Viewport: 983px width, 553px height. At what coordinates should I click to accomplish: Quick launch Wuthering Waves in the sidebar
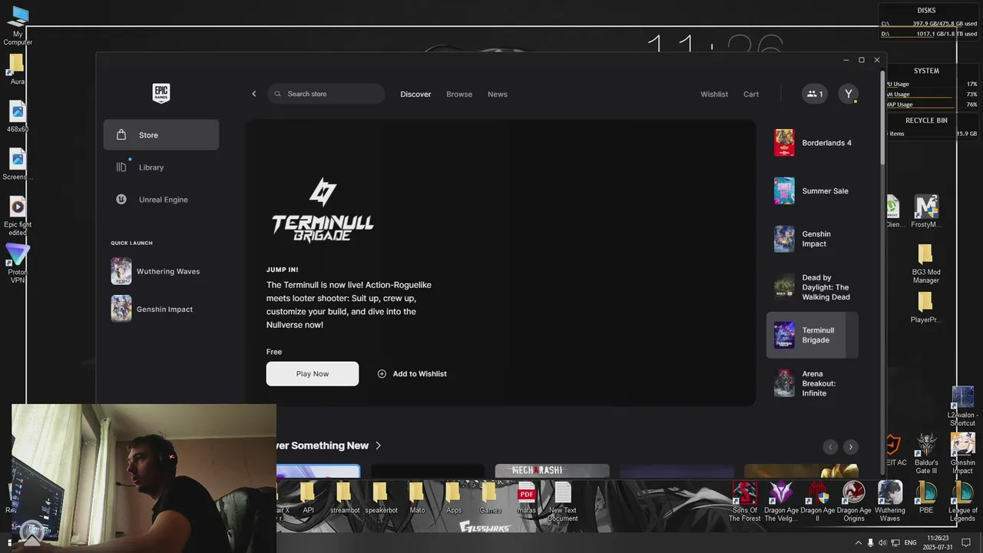point(161,271)
